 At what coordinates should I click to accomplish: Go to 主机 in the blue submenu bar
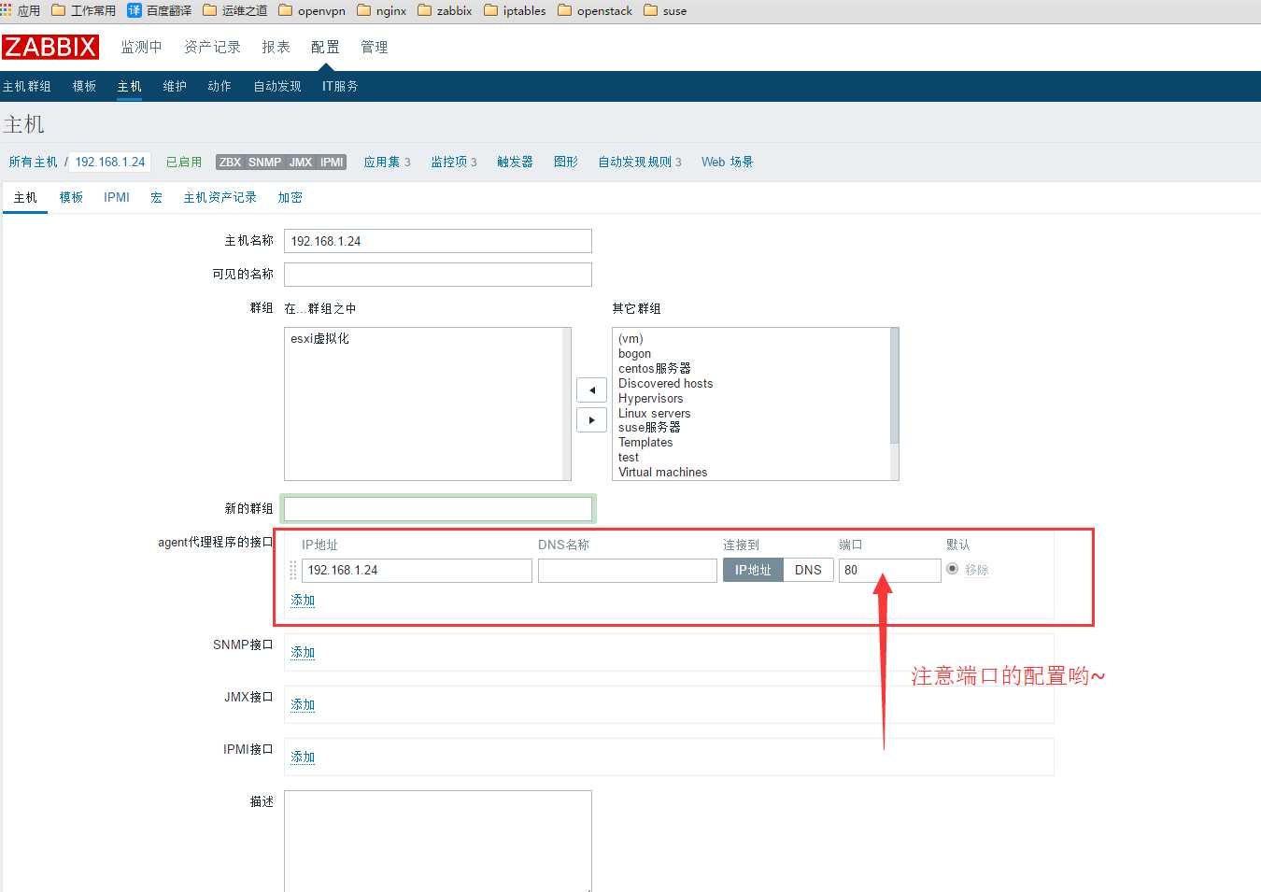tap(129, 86)
